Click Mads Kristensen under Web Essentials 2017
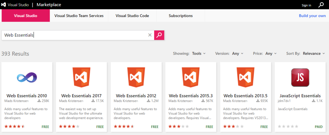This screenshot has height=135, width=329. pos(71,101)
